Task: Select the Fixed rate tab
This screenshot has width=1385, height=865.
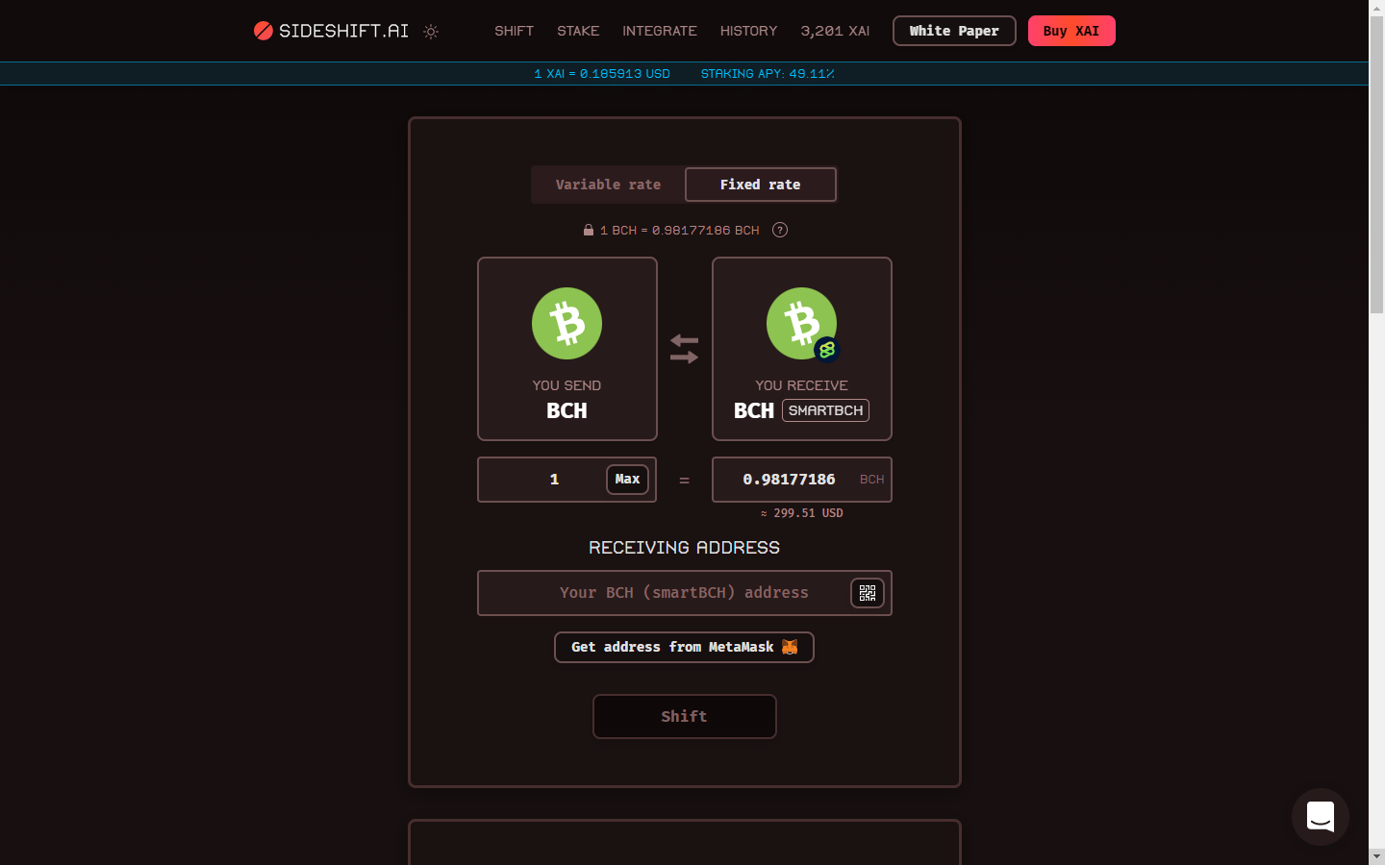Action: (x=761, y=185)
